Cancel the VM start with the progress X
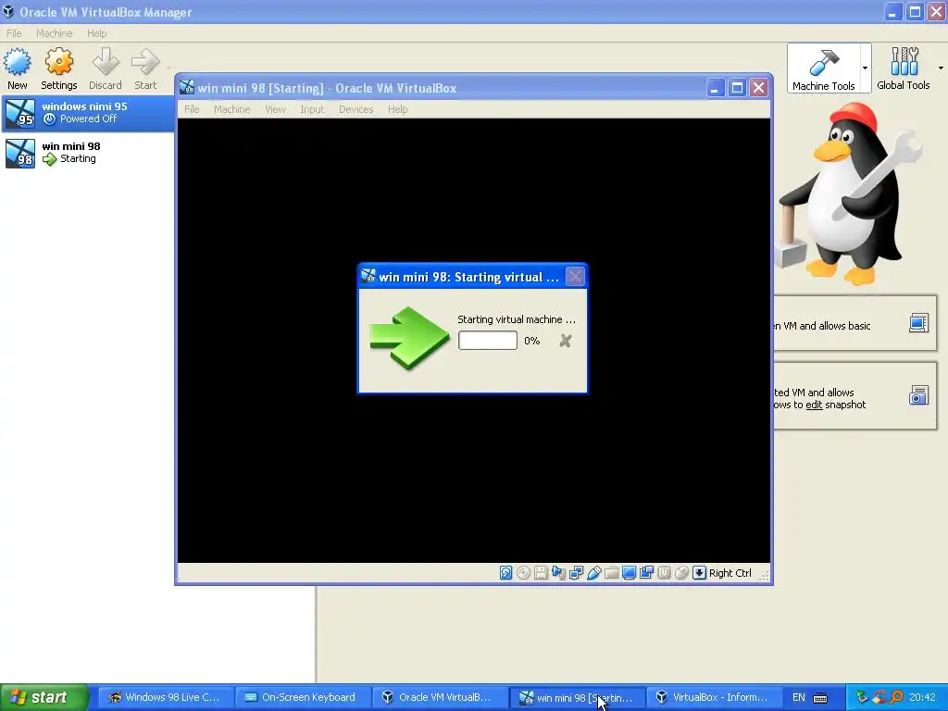This screenshot has height=711, width=948. pos(566,341)
